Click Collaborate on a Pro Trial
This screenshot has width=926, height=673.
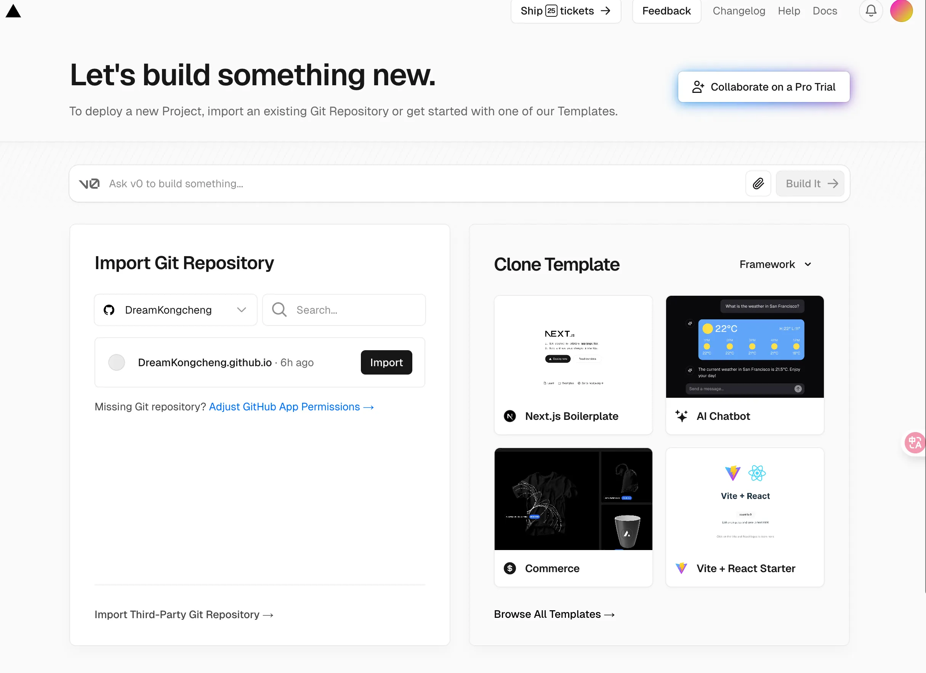click(x=764, y=87)
